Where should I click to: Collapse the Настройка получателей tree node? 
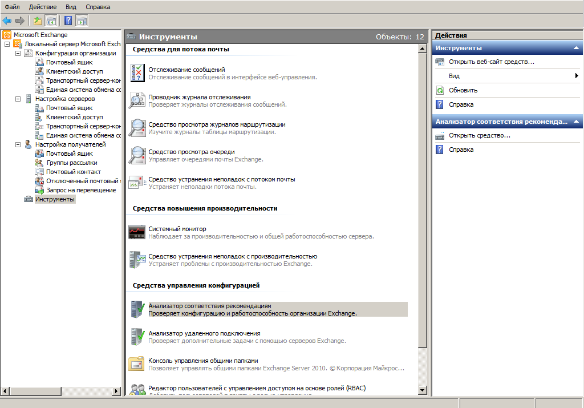(x=18, y=144)
